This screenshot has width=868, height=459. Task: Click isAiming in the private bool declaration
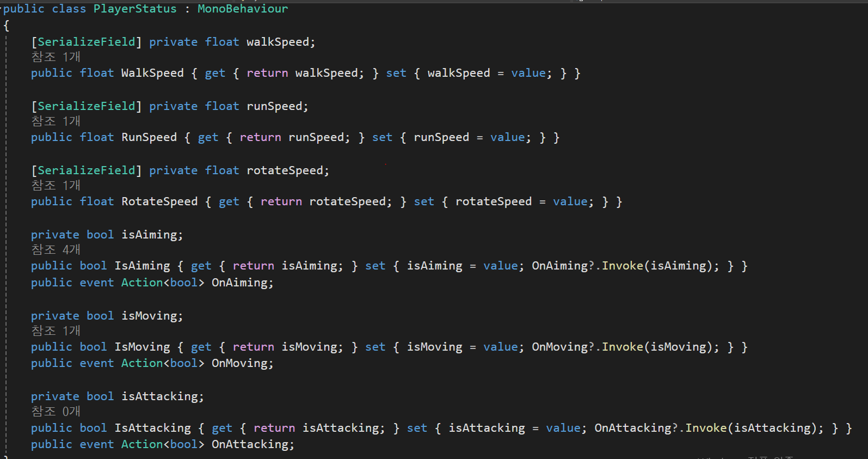(x=149, y=235)
